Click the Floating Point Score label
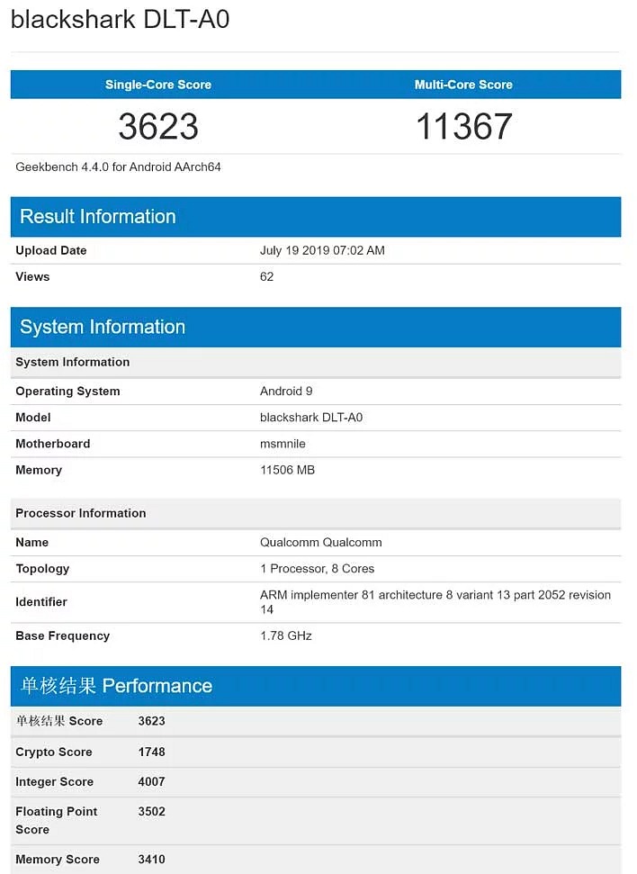Image resolution: width=637 pixels, height=874 pixels. tap(57, 821)
